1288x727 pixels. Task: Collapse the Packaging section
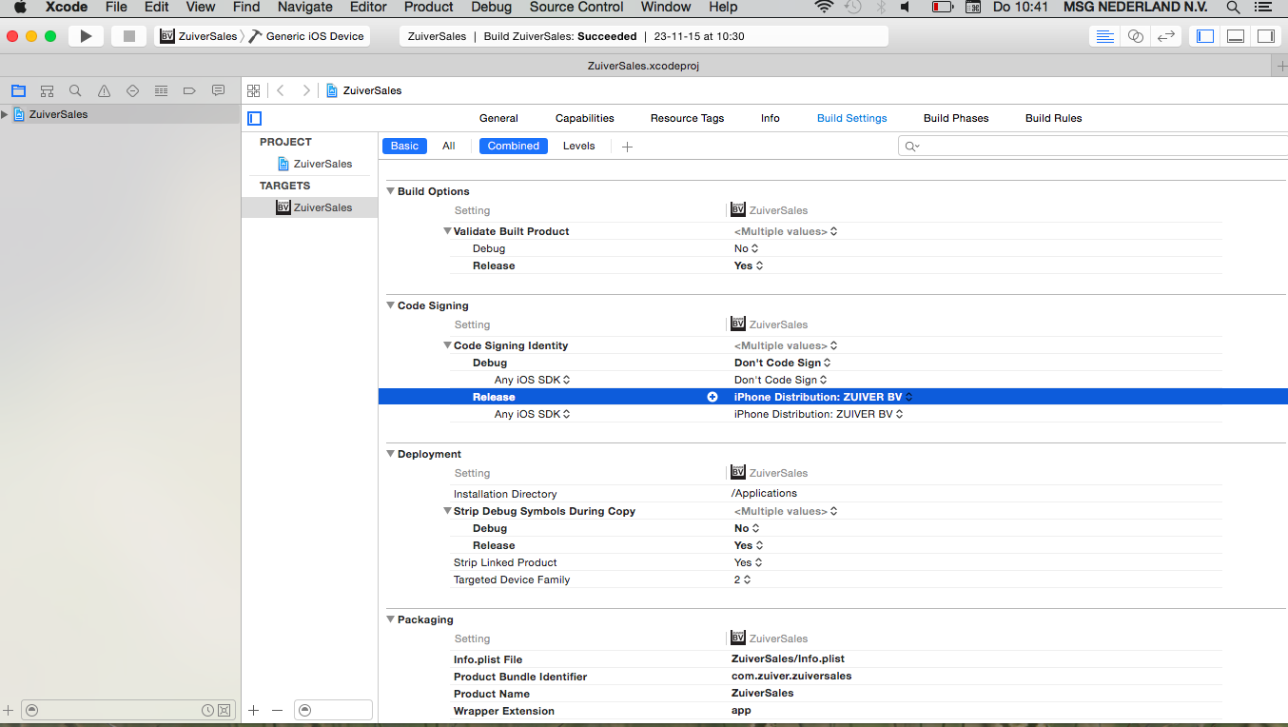click(x=390, y=619)
